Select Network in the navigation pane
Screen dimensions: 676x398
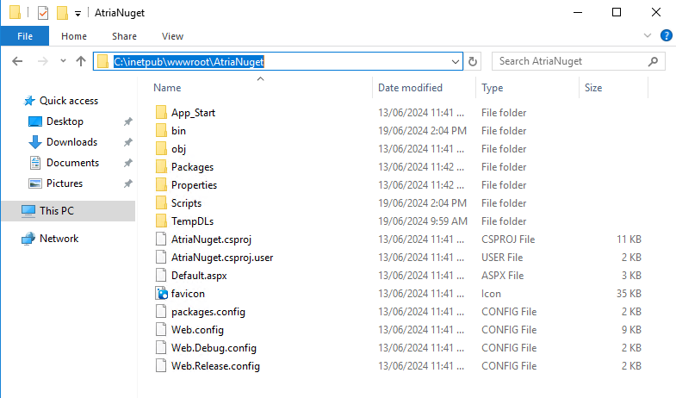tap(59, 239)
